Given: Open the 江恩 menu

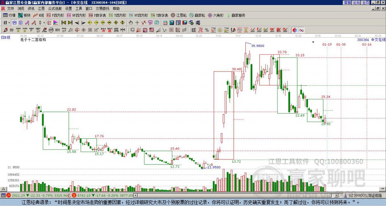Looking at the screenshot, I should pos(41,9).
